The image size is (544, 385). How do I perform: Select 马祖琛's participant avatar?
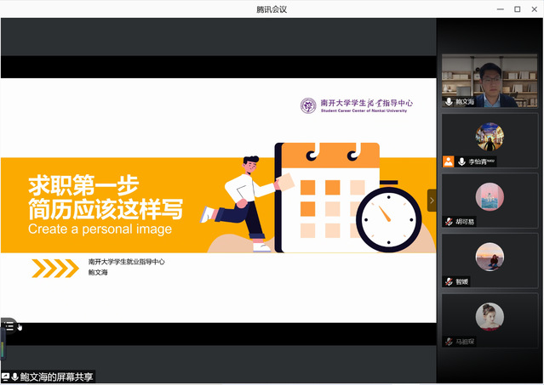pyautogui.click(x=490, y=317)
